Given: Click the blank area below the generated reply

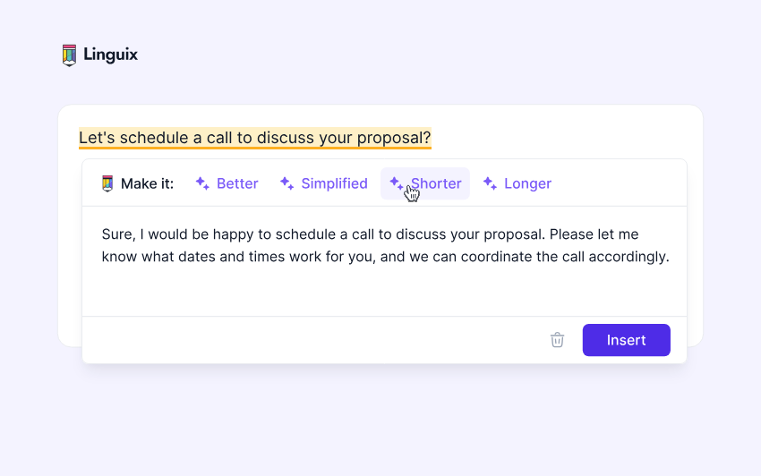Looking at the screenshot, I should [x=385, y=292].
